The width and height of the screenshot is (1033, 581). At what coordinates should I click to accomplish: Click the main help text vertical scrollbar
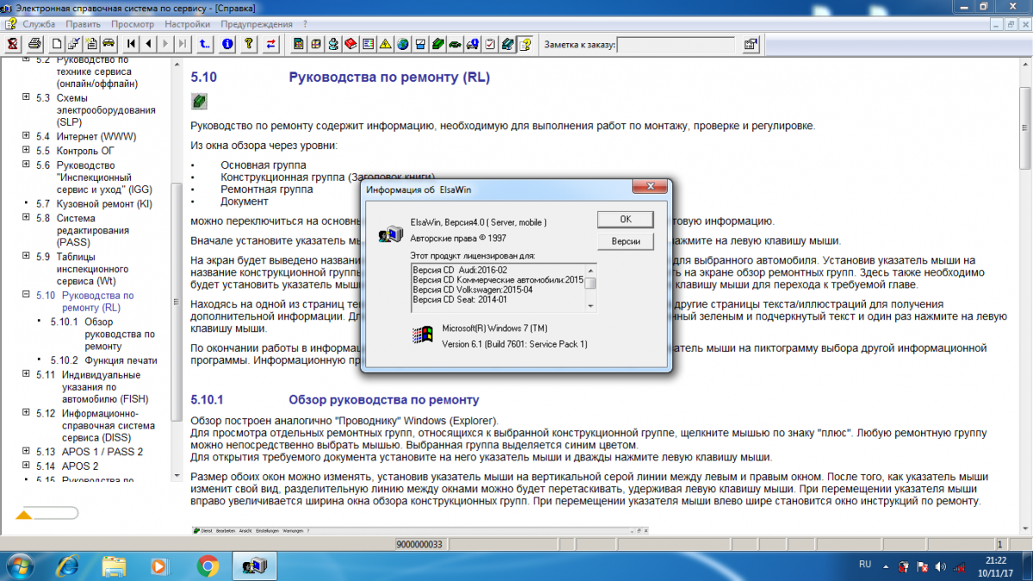pos(1025,129)
